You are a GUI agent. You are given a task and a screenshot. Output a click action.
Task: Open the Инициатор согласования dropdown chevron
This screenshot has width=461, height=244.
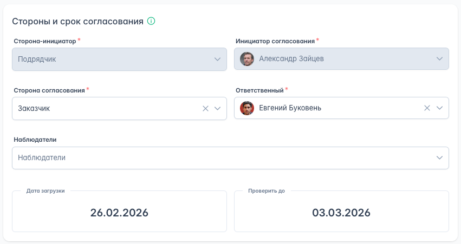(439, 59)
